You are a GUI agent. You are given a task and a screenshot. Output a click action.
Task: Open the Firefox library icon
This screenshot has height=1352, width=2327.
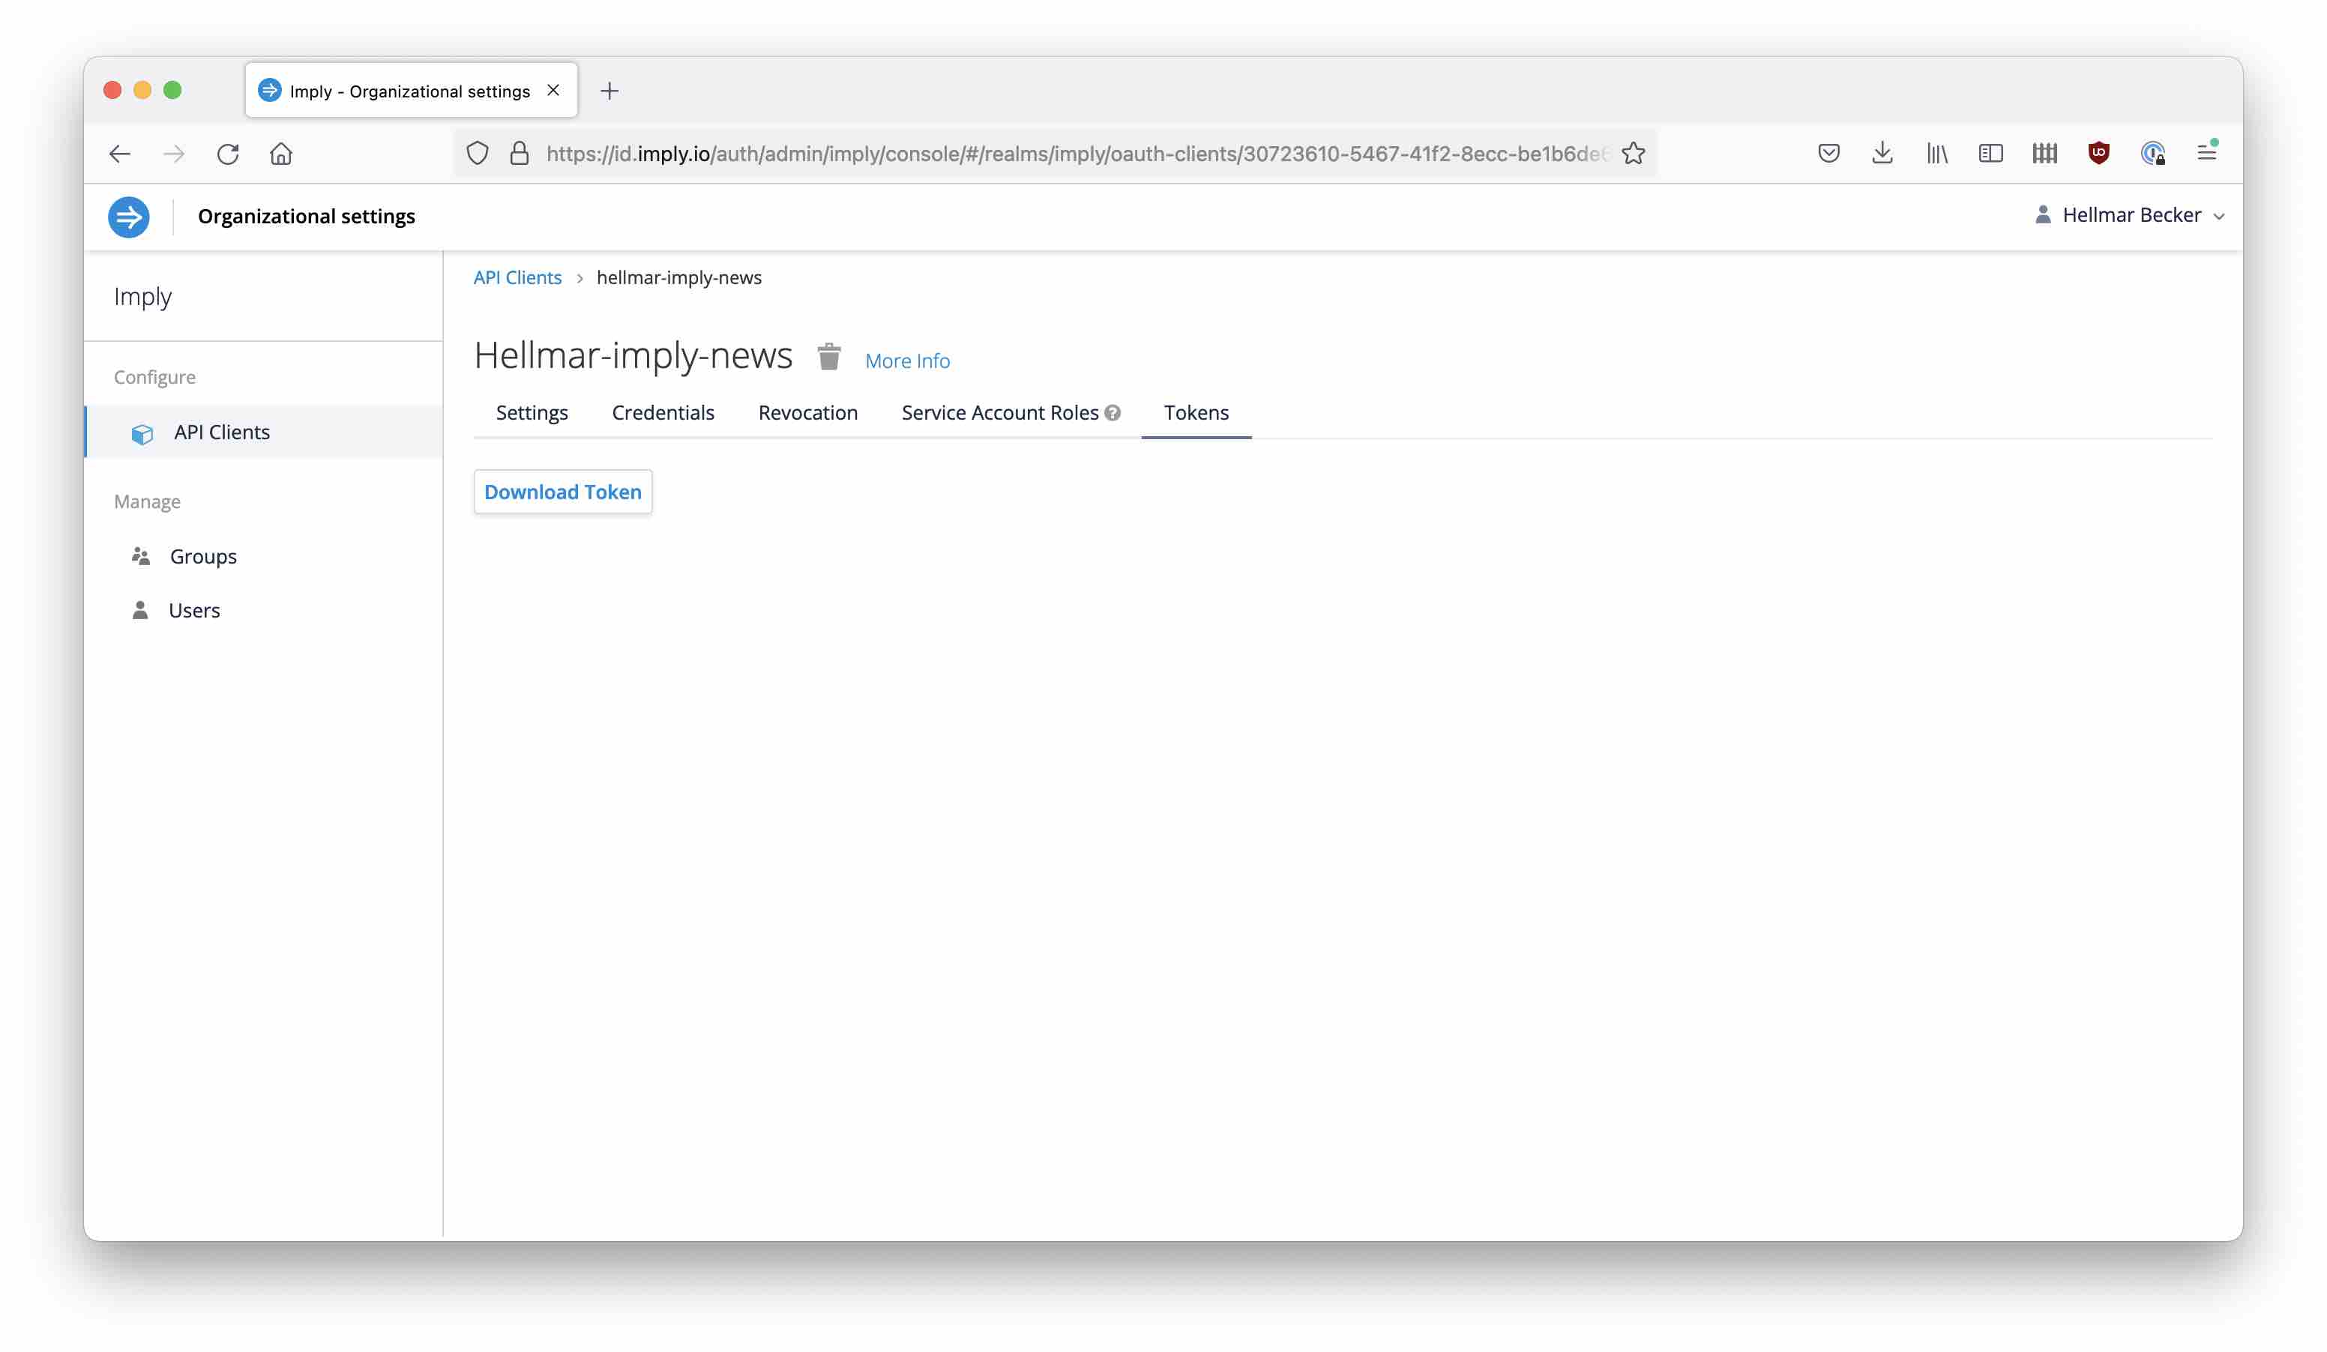1936,153
